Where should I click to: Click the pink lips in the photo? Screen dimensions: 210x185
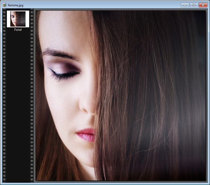tap(86, 134)
